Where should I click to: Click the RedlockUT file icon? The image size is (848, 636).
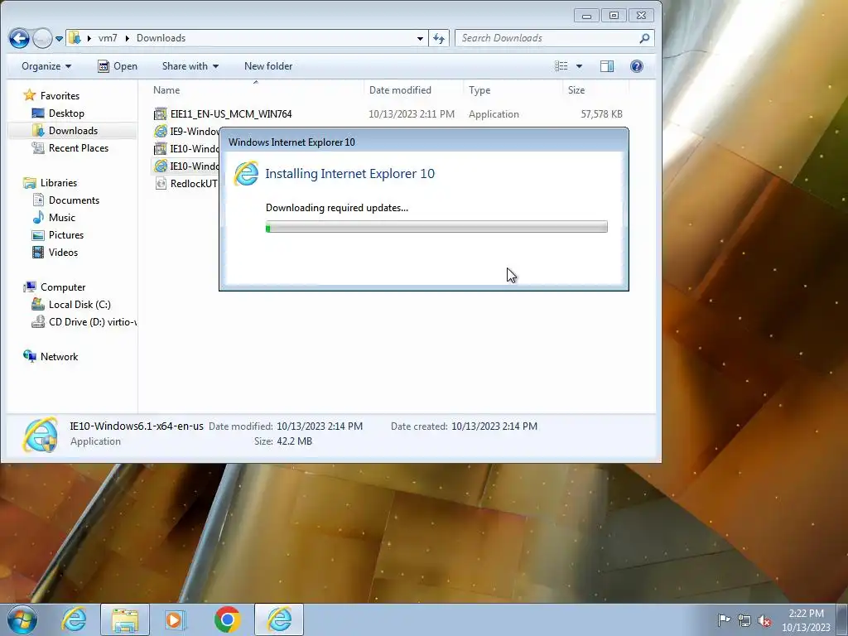click(160, 183)
